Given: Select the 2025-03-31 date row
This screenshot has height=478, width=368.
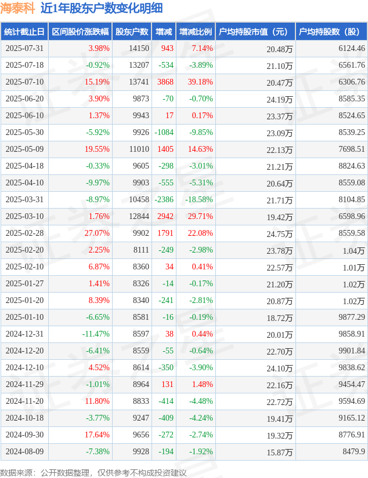Looking at the screenshot, I should coord(184,200).
